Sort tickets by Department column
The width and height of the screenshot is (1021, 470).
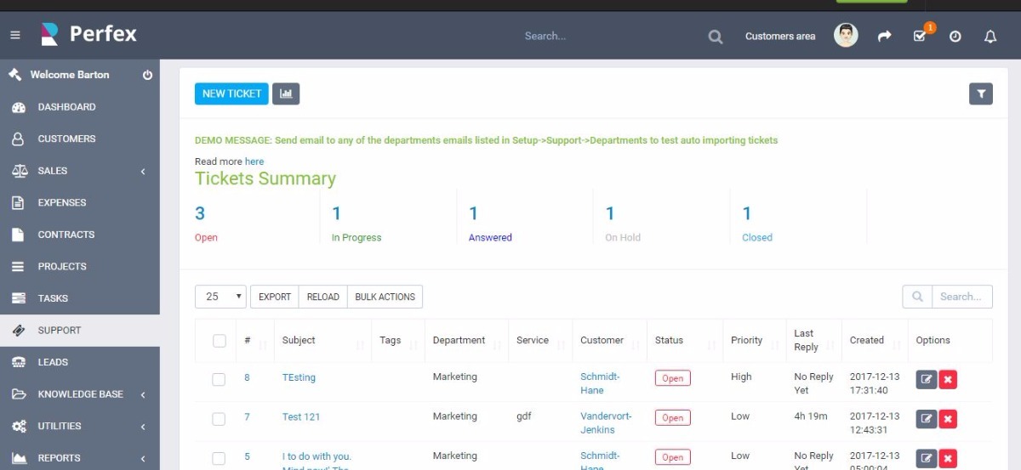click(x=465, y=340)
